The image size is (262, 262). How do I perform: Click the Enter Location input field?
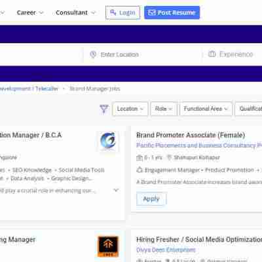pyautogui.click(x=142, y=54)
